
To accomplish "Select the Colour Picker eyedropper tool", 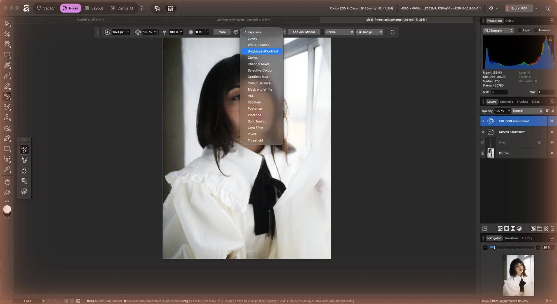I will pos(7,170).
